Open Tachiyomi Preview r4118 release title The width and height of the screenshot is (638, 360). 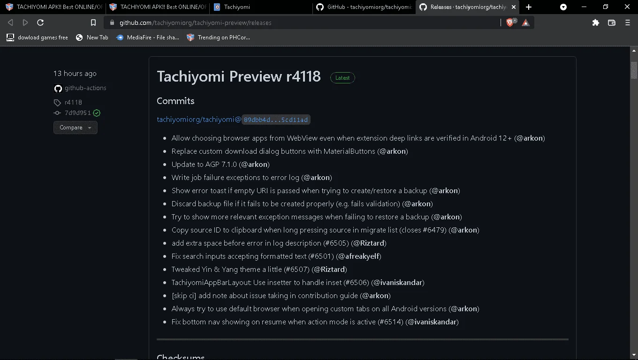pyautogui.click(x=239, y=76)
